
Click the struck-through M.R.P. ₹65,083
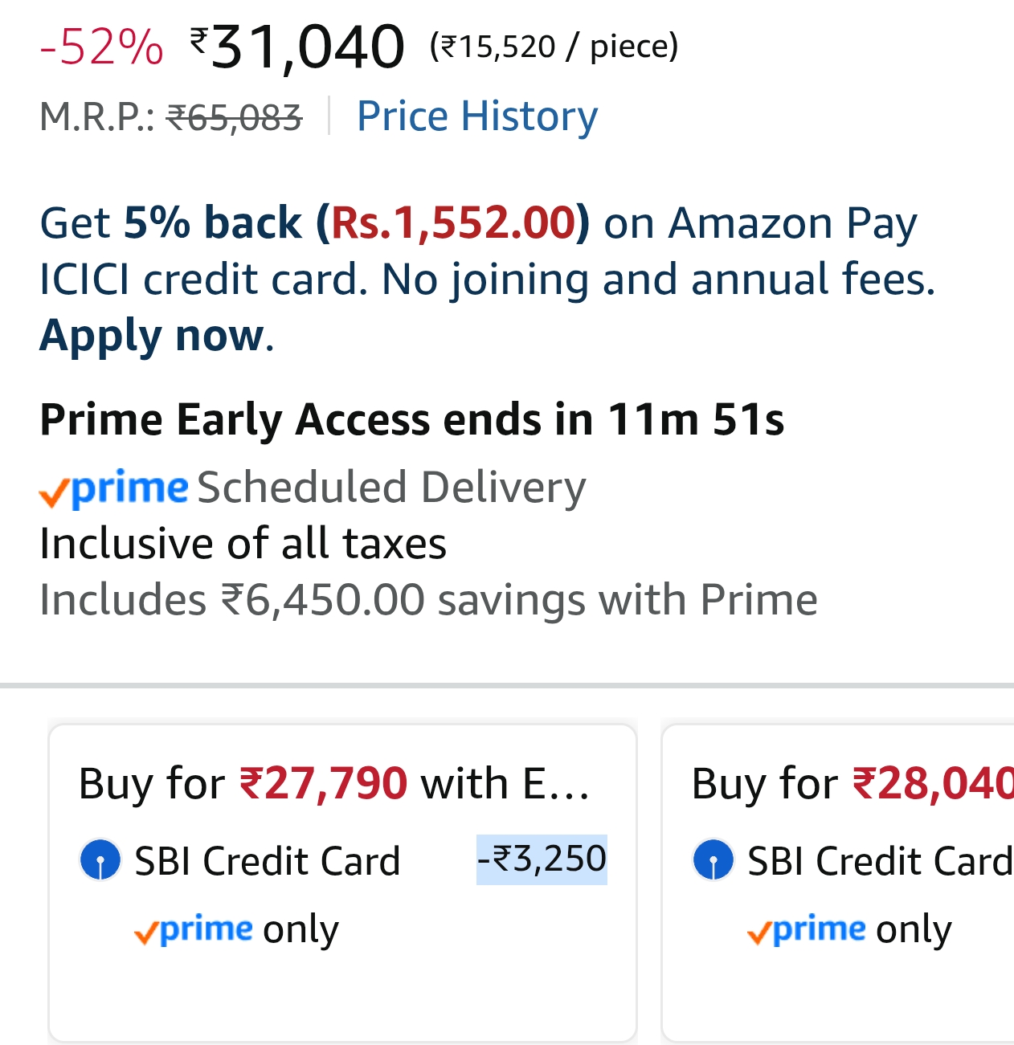(234, 118)
